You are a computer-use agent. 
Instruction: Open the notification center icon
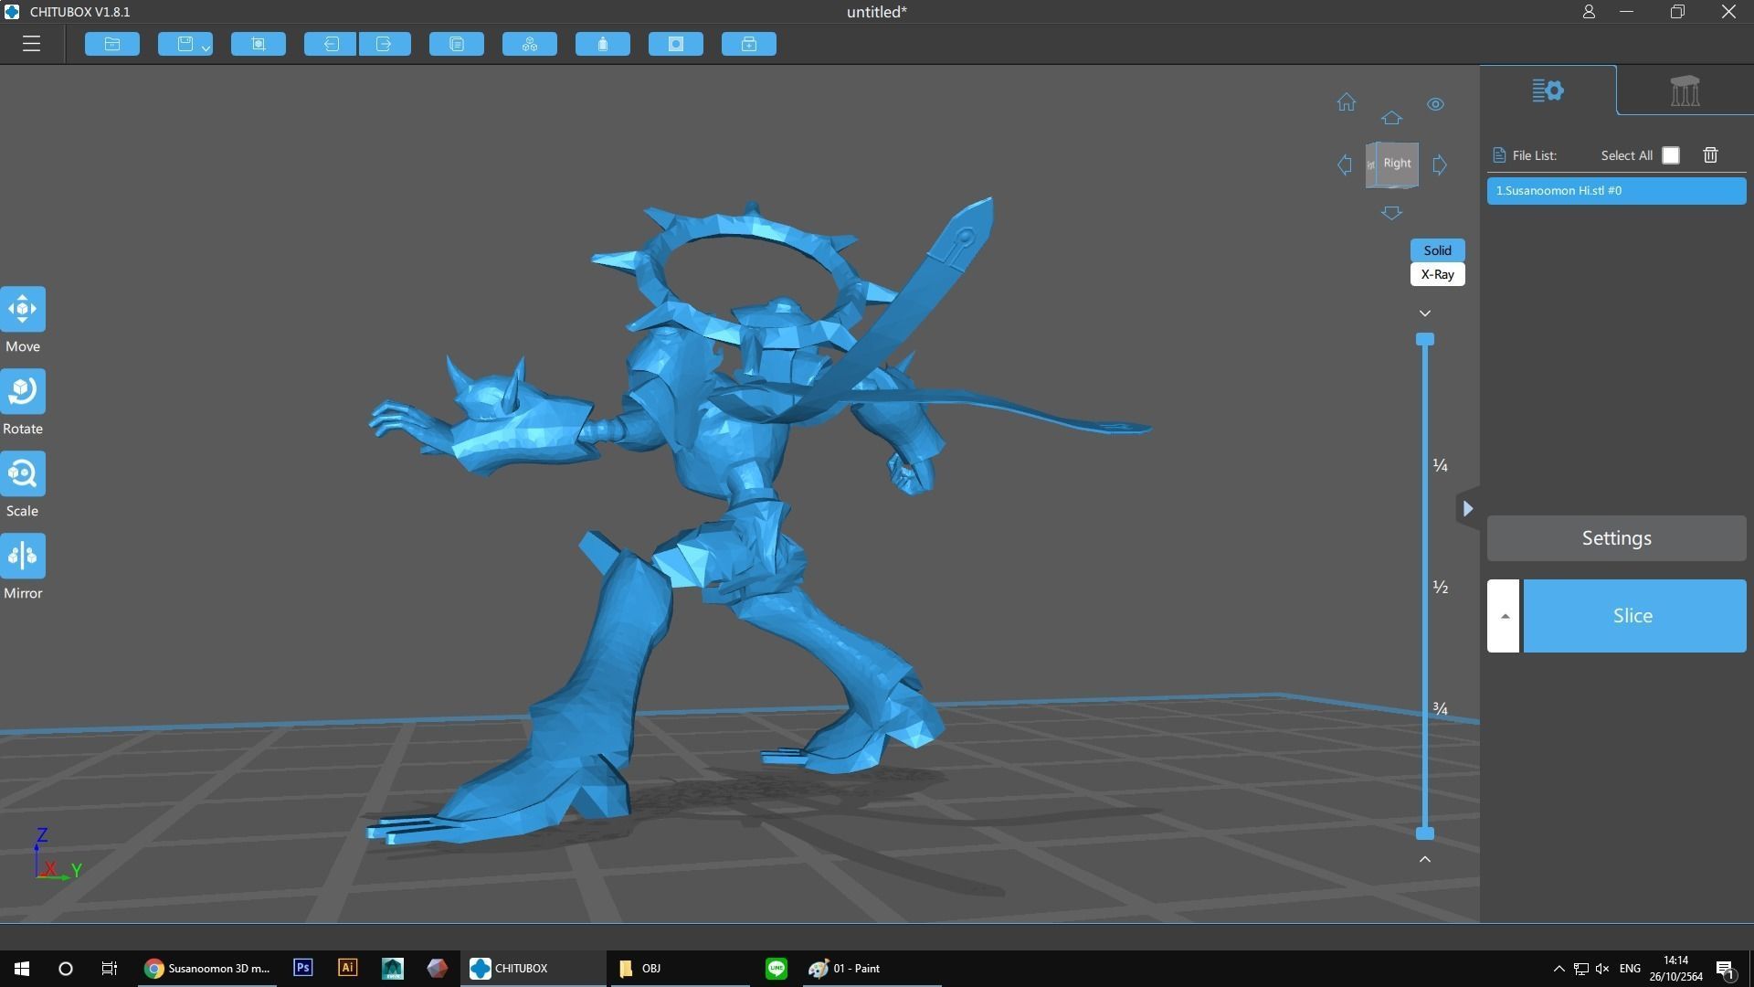1726,969
